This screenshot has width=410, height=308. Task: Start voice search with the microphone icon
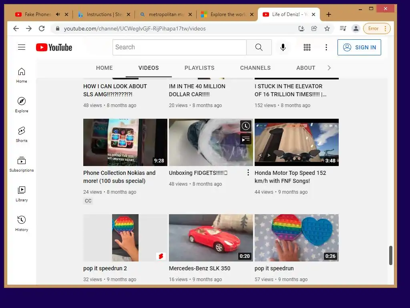(283, 47)
